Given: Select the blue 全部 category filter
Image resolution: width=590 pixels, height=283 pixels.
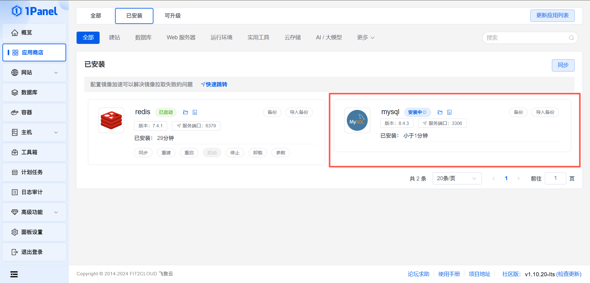Looking at the screenshot, I should pyautogui.click(x=88, y=37).
